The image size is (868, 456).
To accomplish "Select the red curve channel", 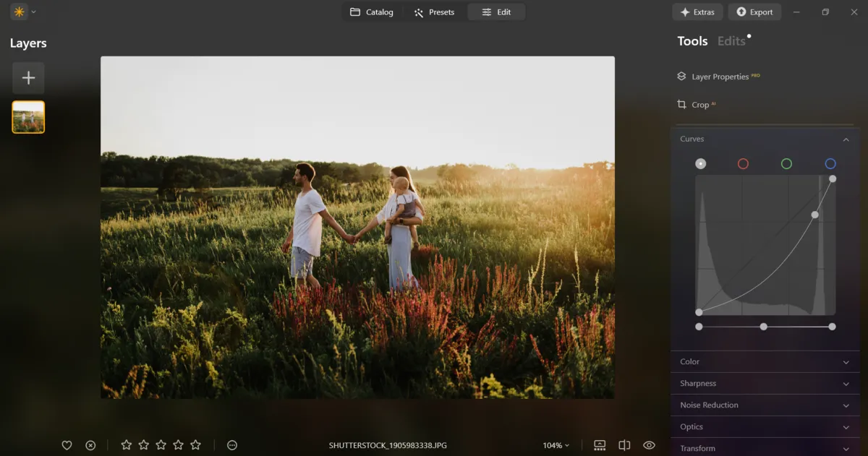I will click(743, 164).
